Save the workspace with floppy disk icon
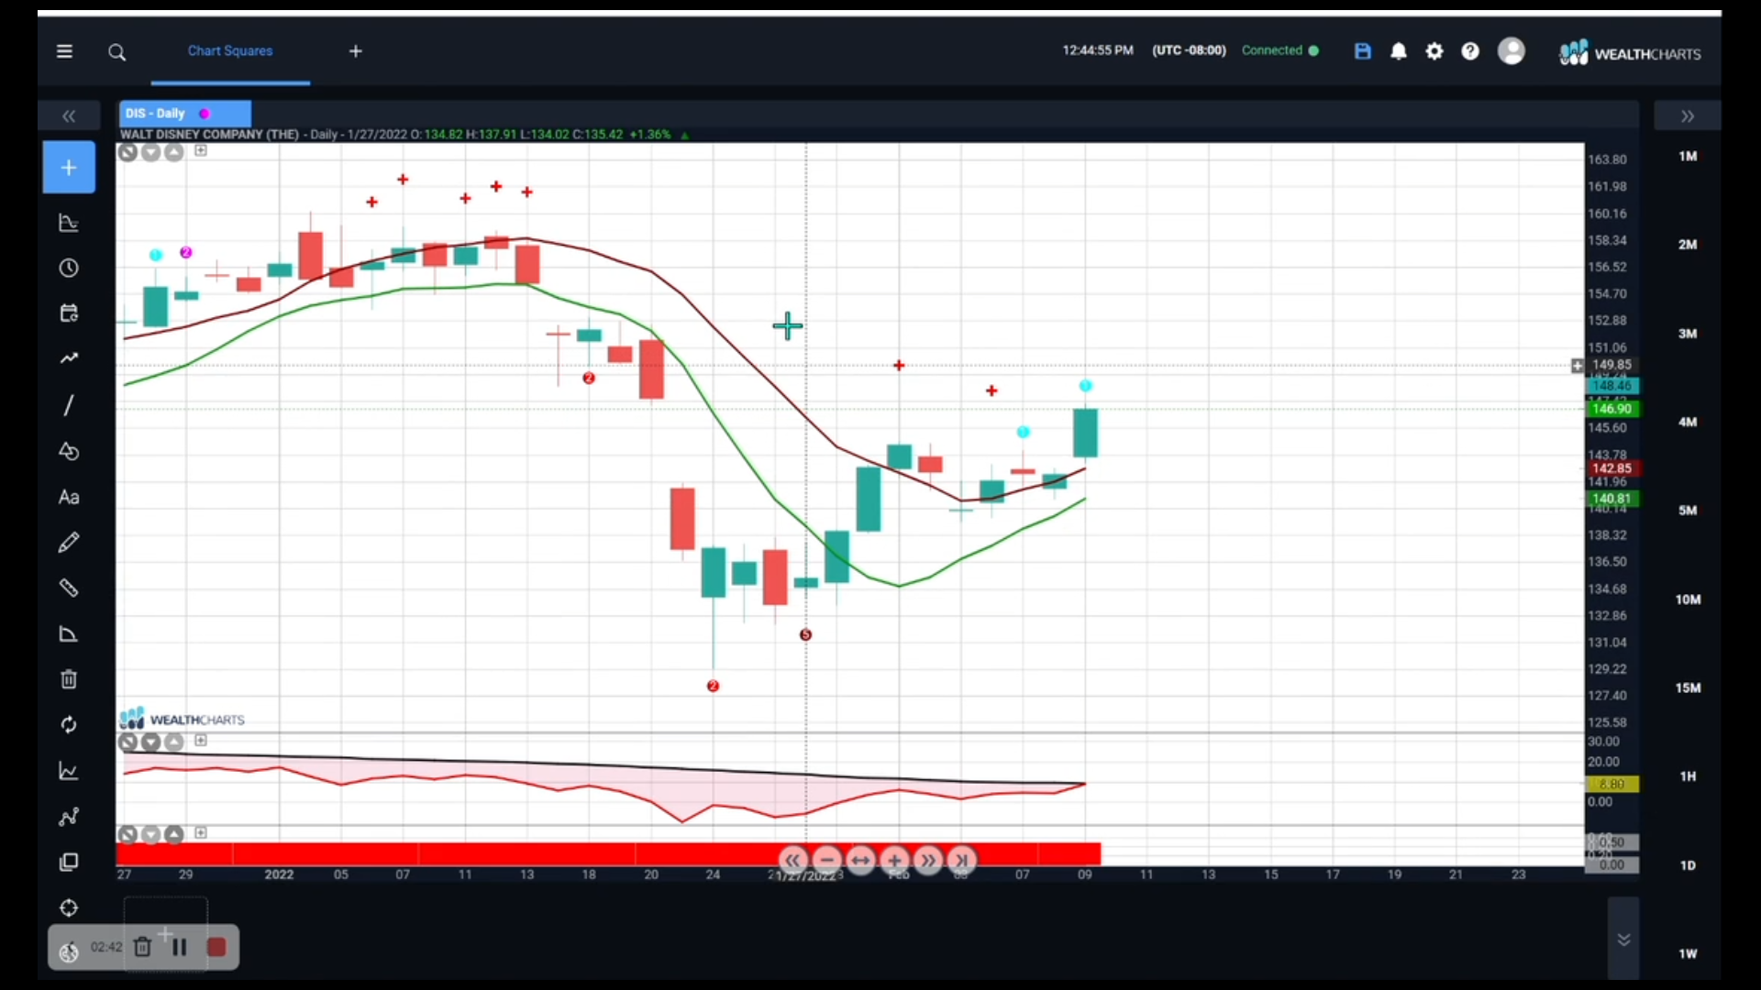This screenshot has height=990, width=1761. (1363, 51)
